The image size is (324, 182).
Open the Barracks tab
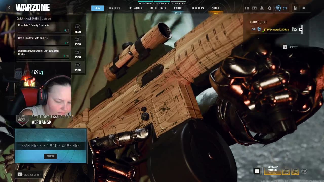click(x=197, y=8)
